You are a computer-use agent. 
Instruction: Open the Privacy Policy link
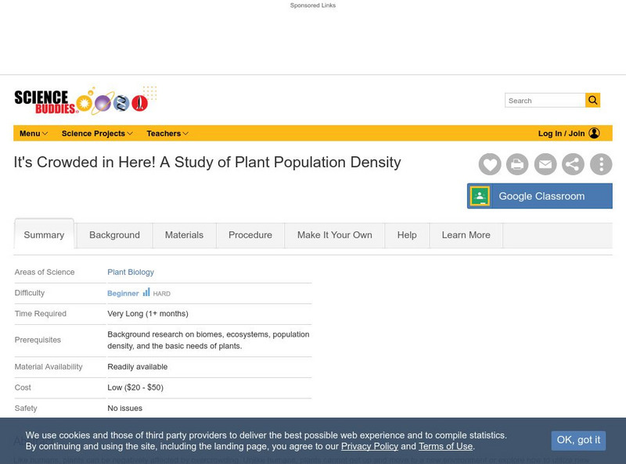(x=369, y=446)
